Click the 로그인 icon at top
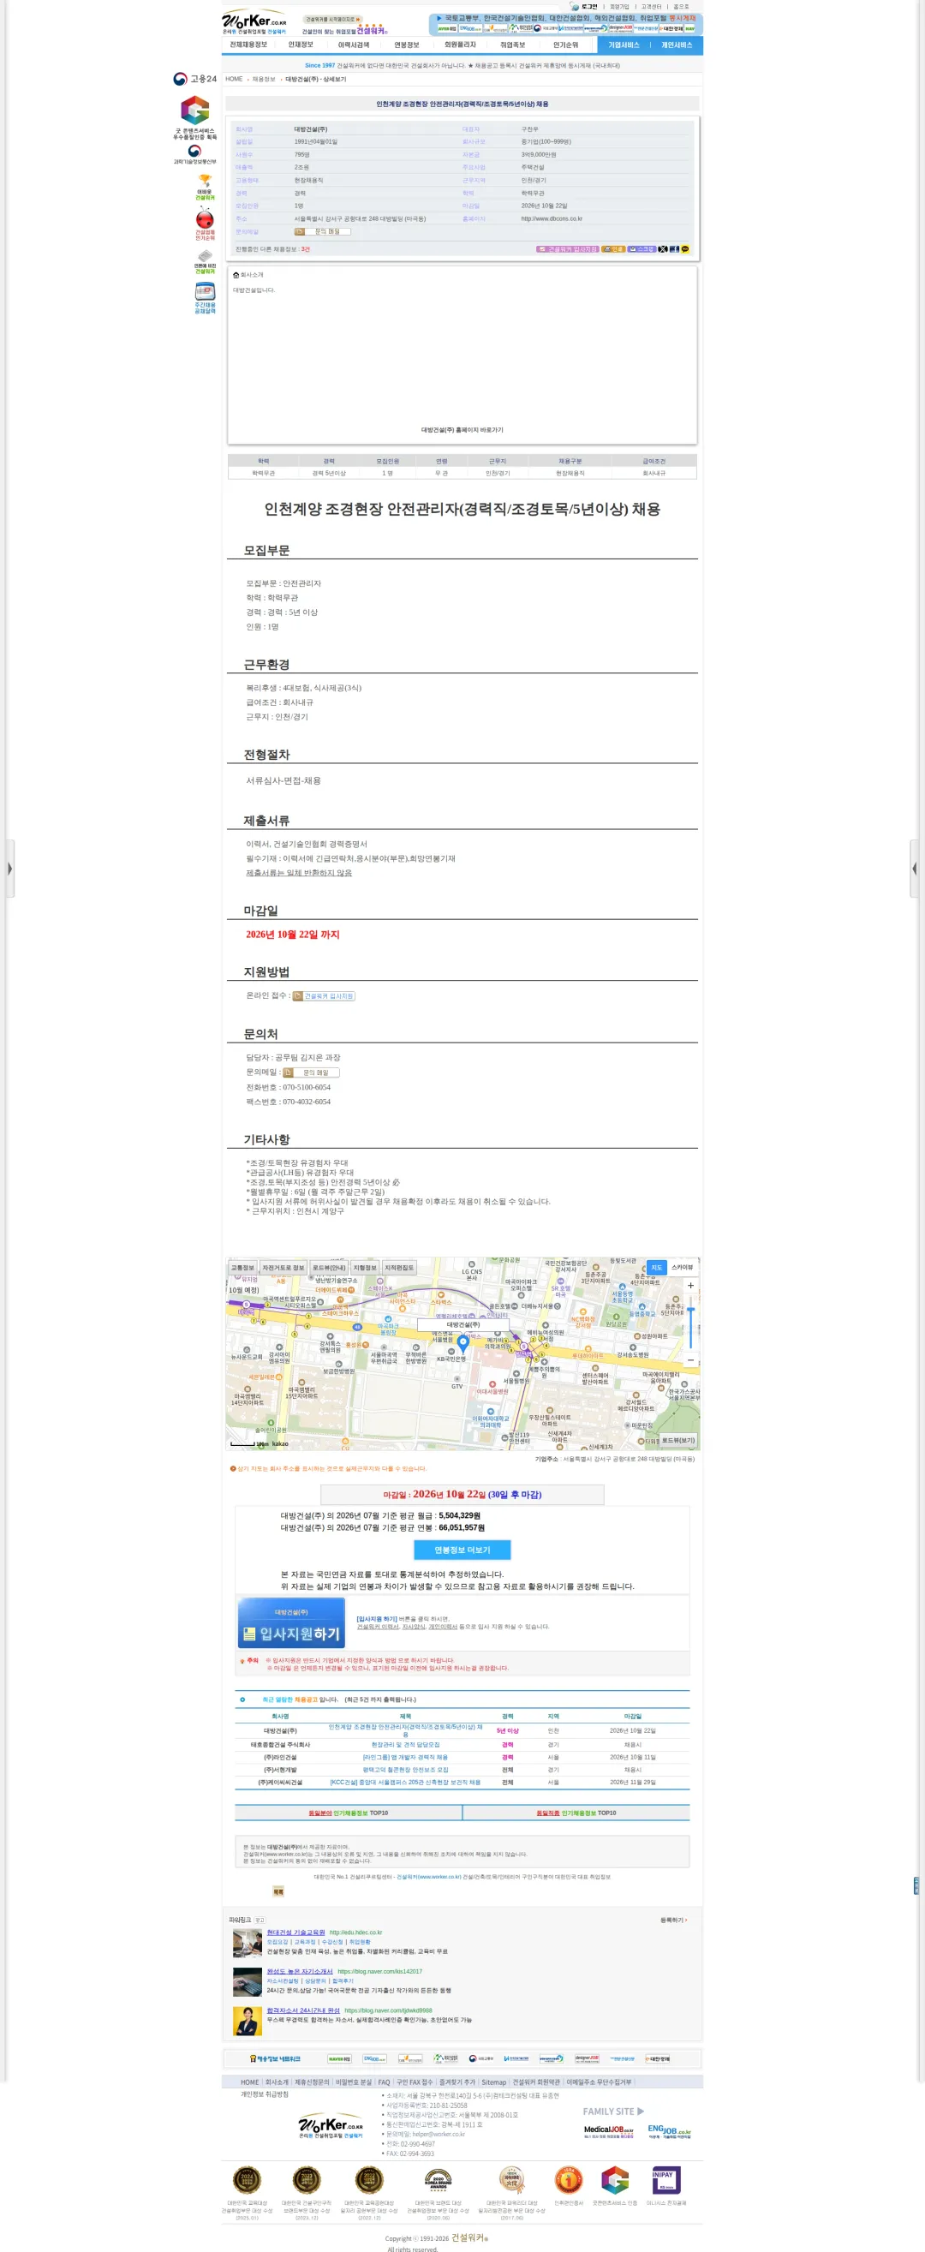Image resolution: width=925 pixels, height=2252 pixels. [x=585, y=6]
